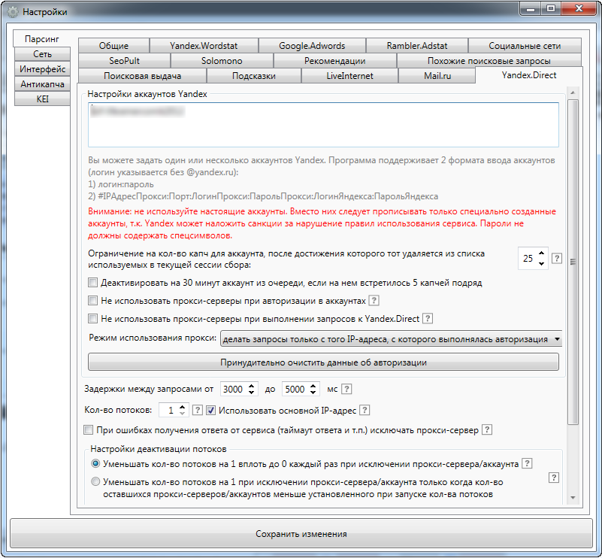This screenshot has width=602, height=558.
Task: Open the 'Общие' tab
Action: point(113,46)
